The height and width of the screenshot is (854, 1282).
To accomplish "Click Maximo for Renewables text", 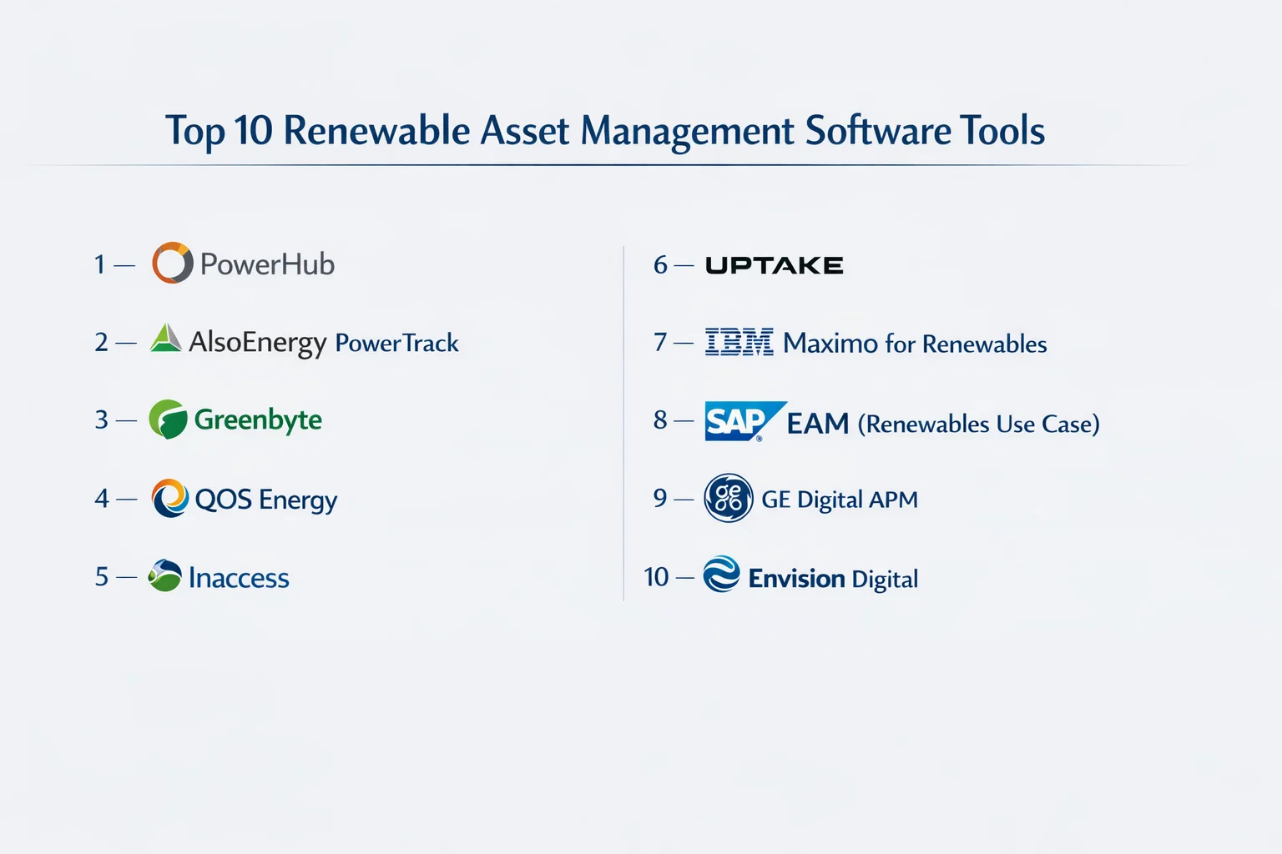I will click(x=915, y=344).
